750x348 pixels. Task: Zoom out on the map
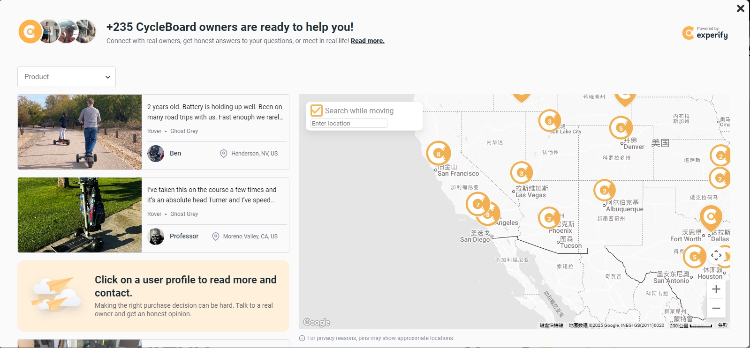[716, 308]
